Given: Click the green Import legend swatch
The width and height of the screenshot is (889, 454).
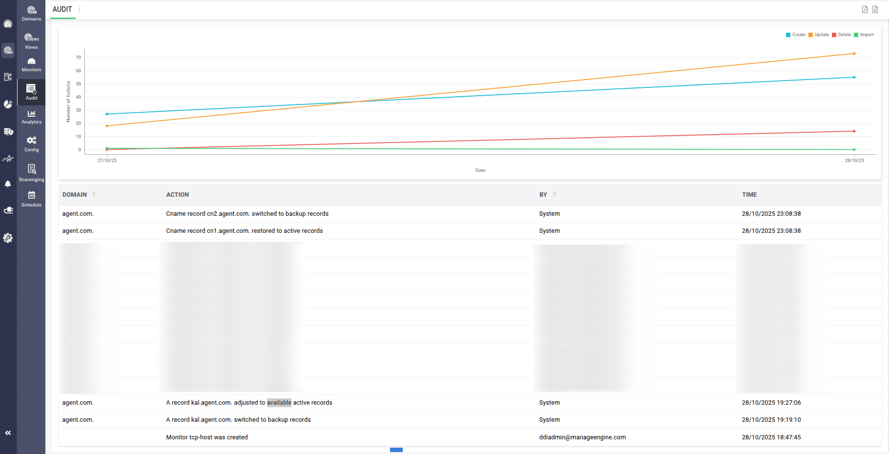Looking at the screenshot, I should click(856, 35).
